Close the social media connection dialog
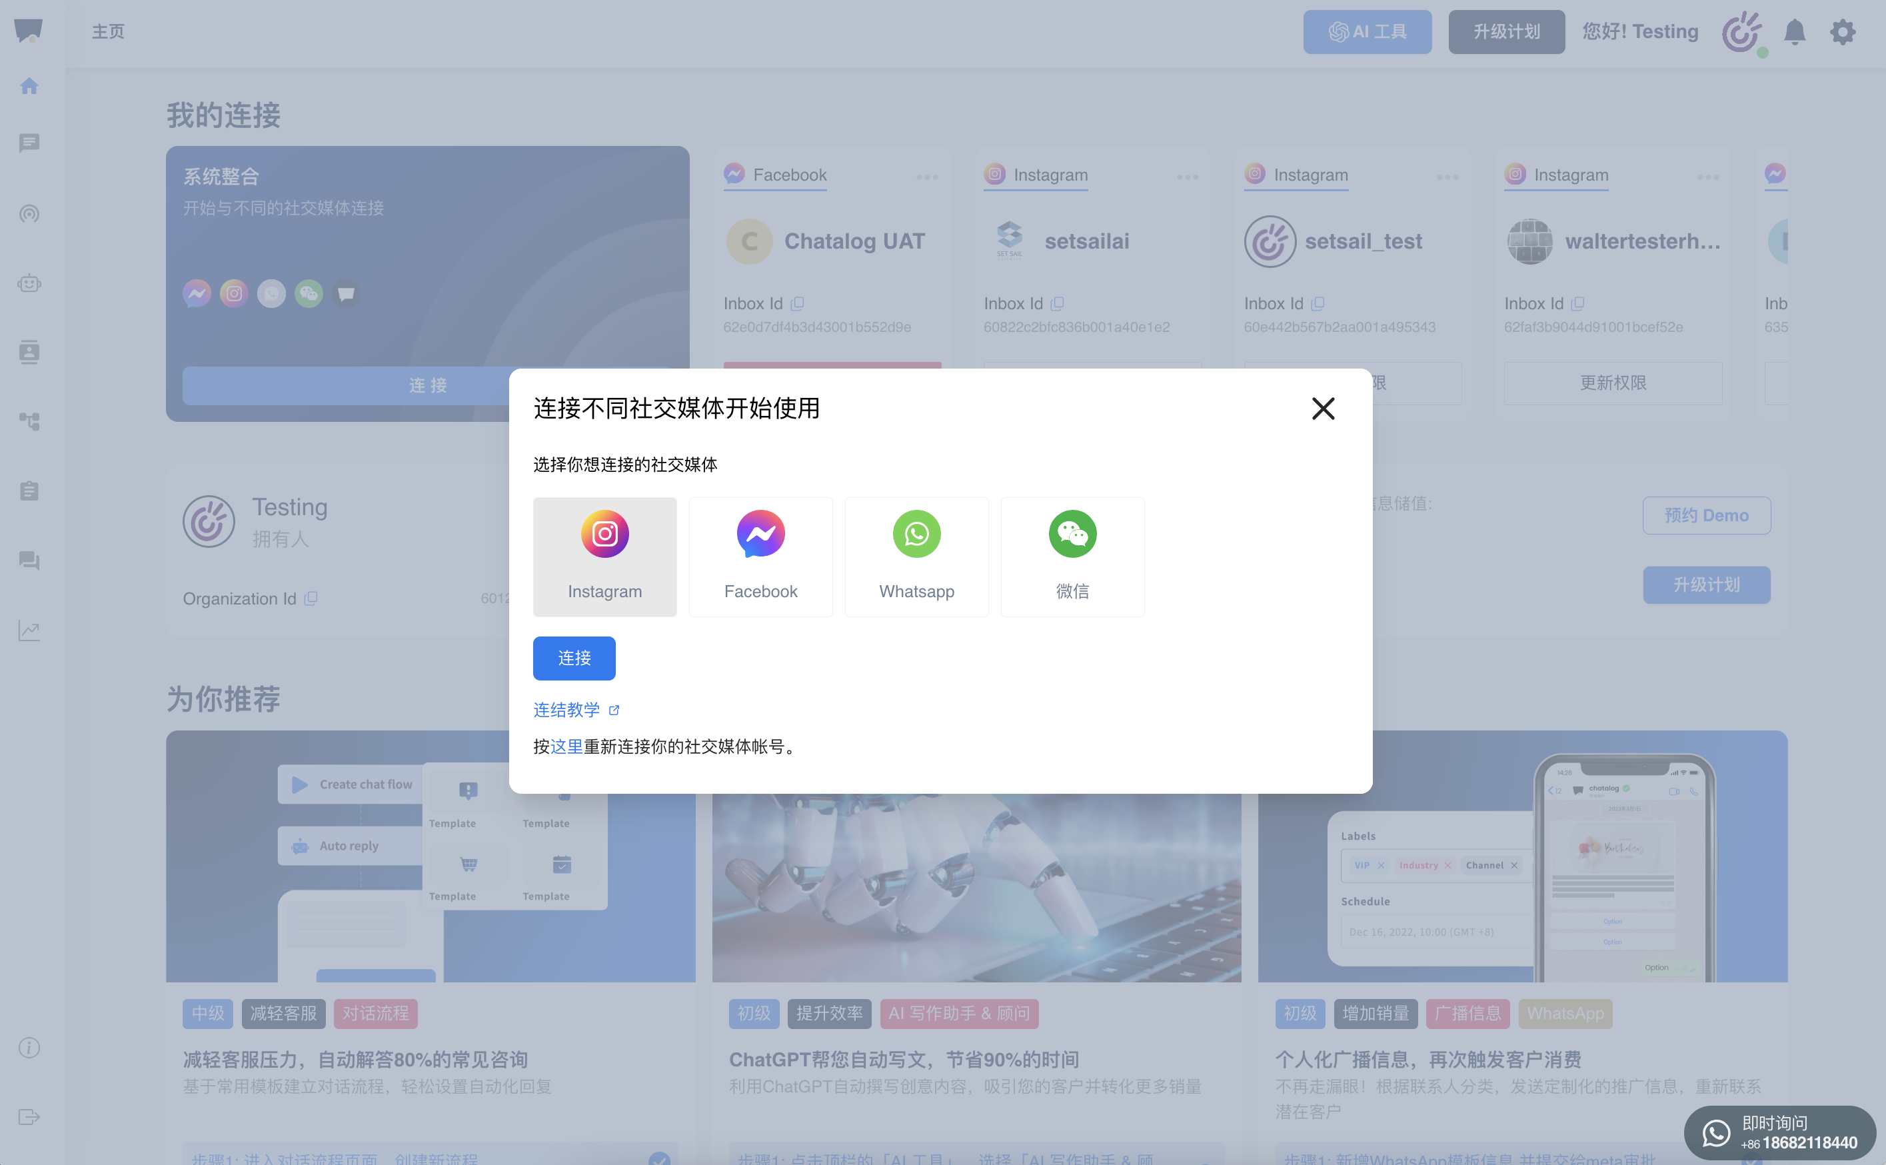 (1323, 409)
